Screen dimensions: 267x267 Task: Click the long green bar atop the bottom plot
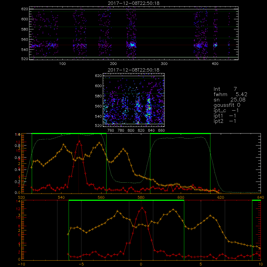(x=126, y=201)
